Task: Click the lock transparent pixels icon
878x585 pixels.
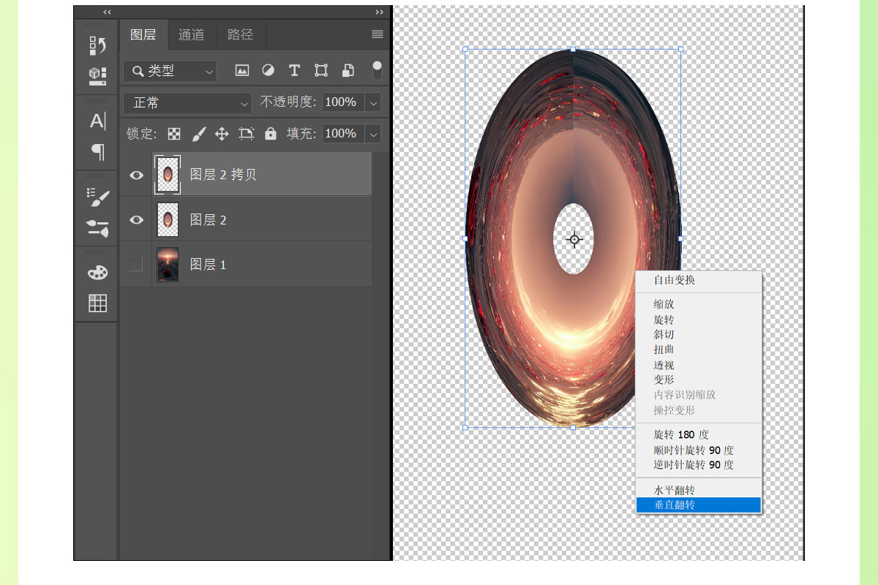Action: (x=174, y=134)
